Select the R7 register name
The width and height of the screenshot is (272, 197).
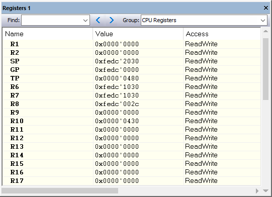tap(15, 95)
